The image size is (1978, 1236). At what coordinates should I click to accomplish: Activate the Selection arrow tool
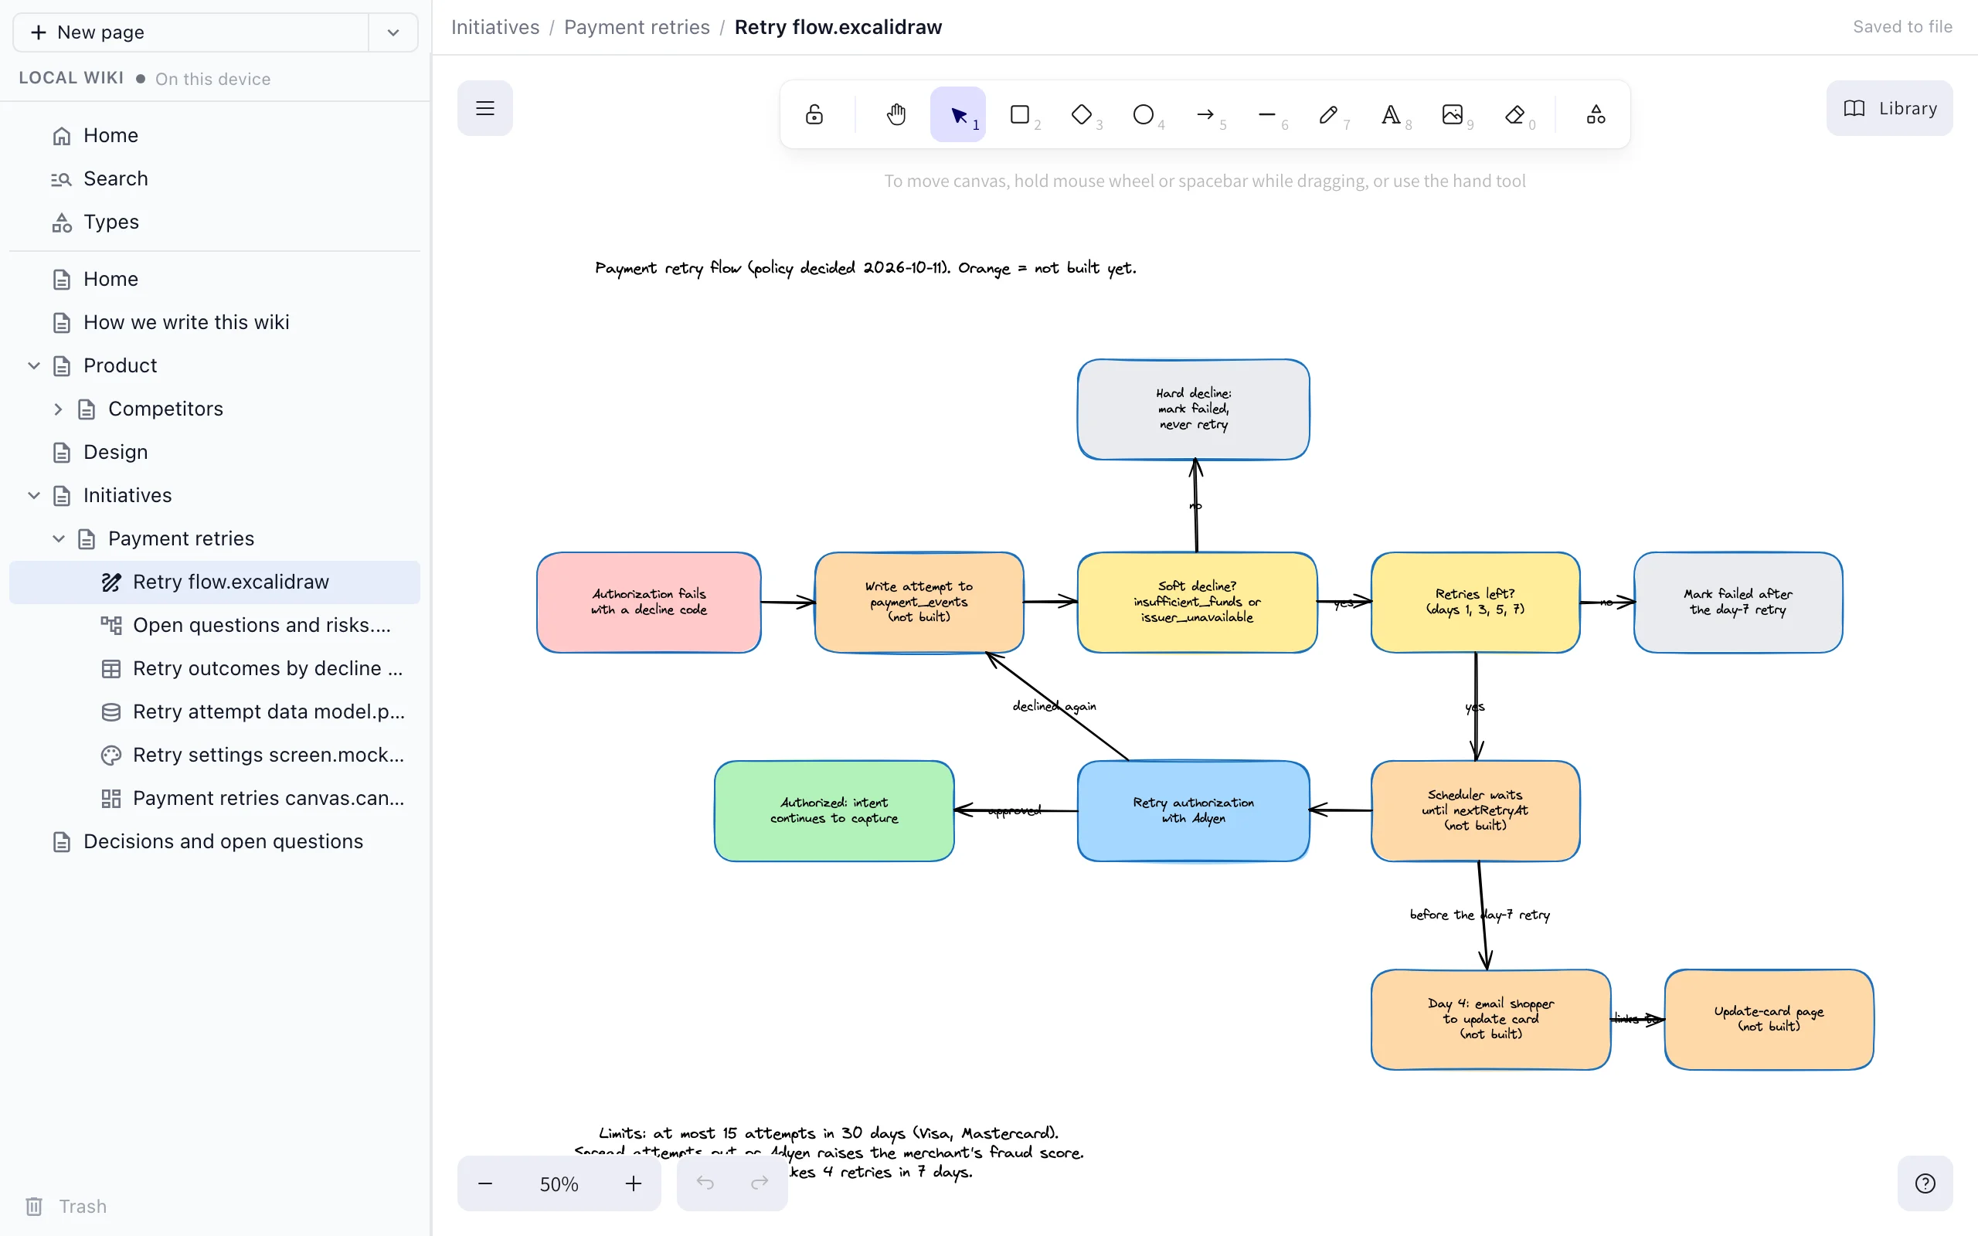tap(958, 114)
